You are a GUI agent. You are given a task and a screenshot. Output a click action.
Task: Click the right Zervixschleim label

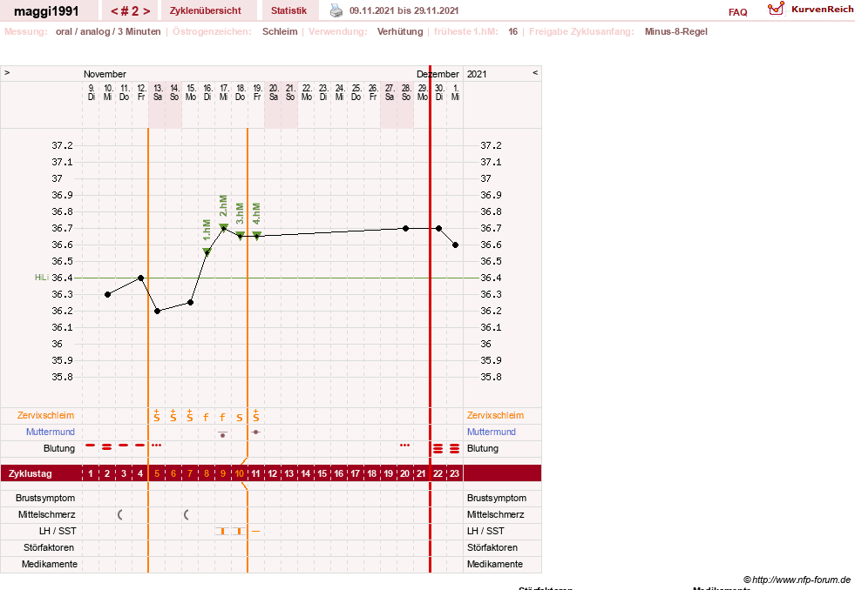pyautogui.click(x=495, y=415)
